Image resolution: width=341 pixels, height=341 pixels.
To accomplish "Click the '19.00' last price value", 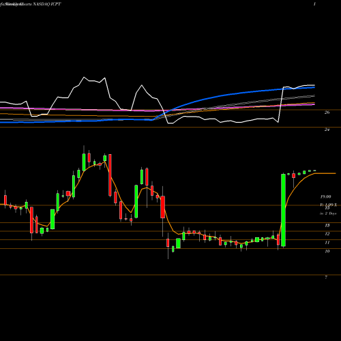I will pos(326,196).
